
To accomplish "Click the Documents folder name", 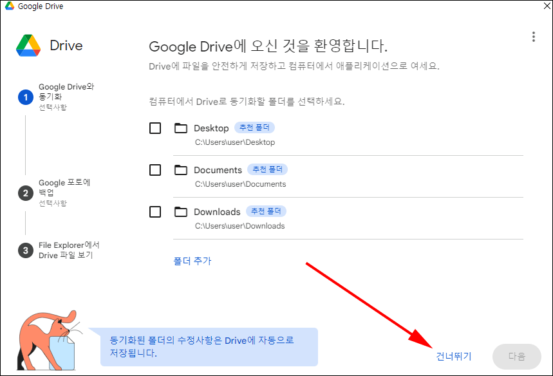I will pos(218,170).
